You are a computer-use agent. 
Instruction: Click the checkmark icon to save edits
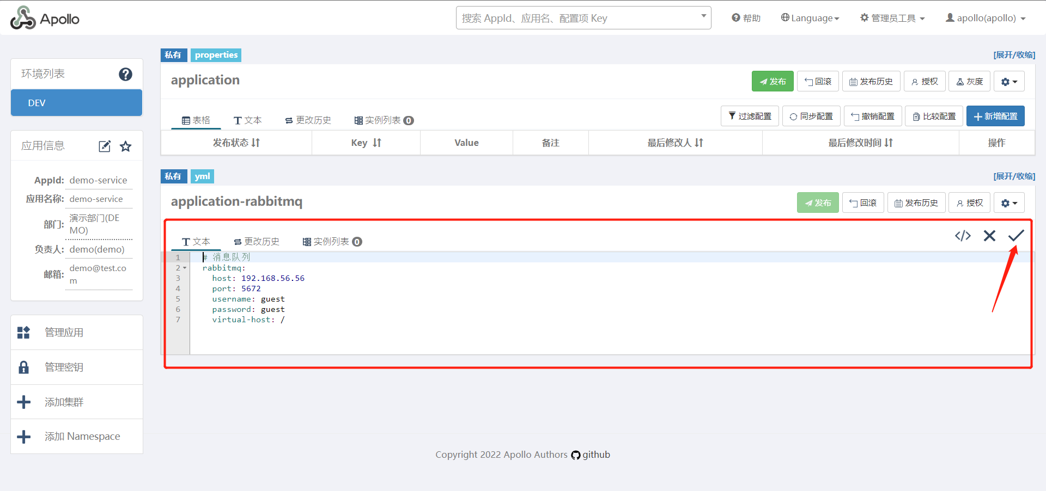coord(1015,236)
